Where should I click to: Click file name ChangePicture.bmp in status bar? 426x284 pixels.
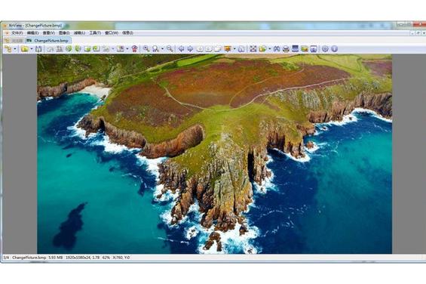(x=29, y=258)
